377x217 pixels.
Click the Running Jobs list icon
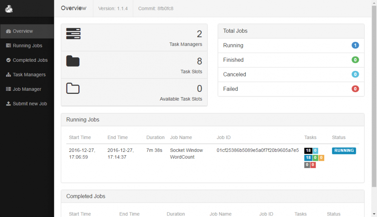pos(8,46)
